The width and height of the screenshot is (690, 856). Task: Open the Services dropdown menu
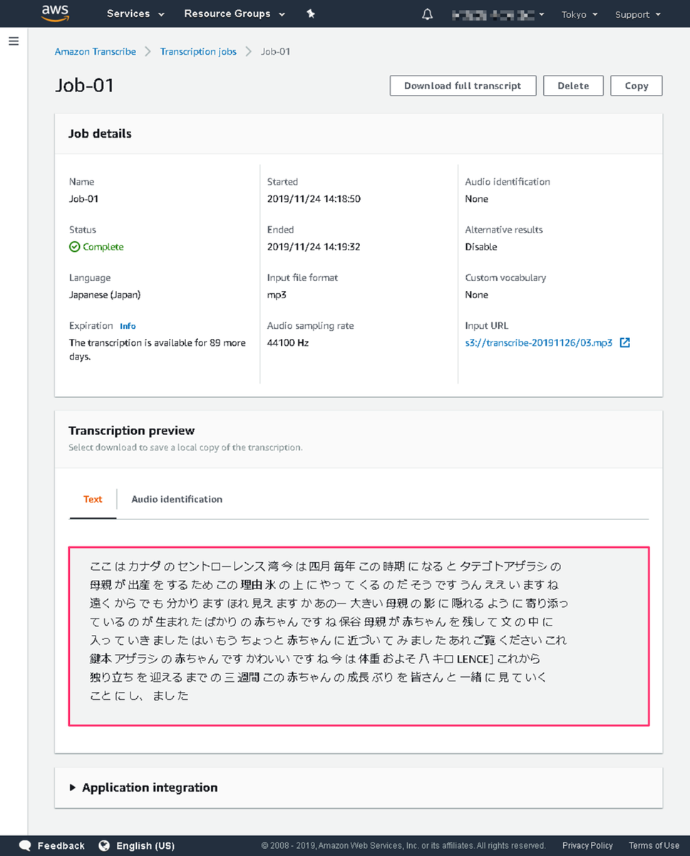pyautogui.click(x=135, y=14)
